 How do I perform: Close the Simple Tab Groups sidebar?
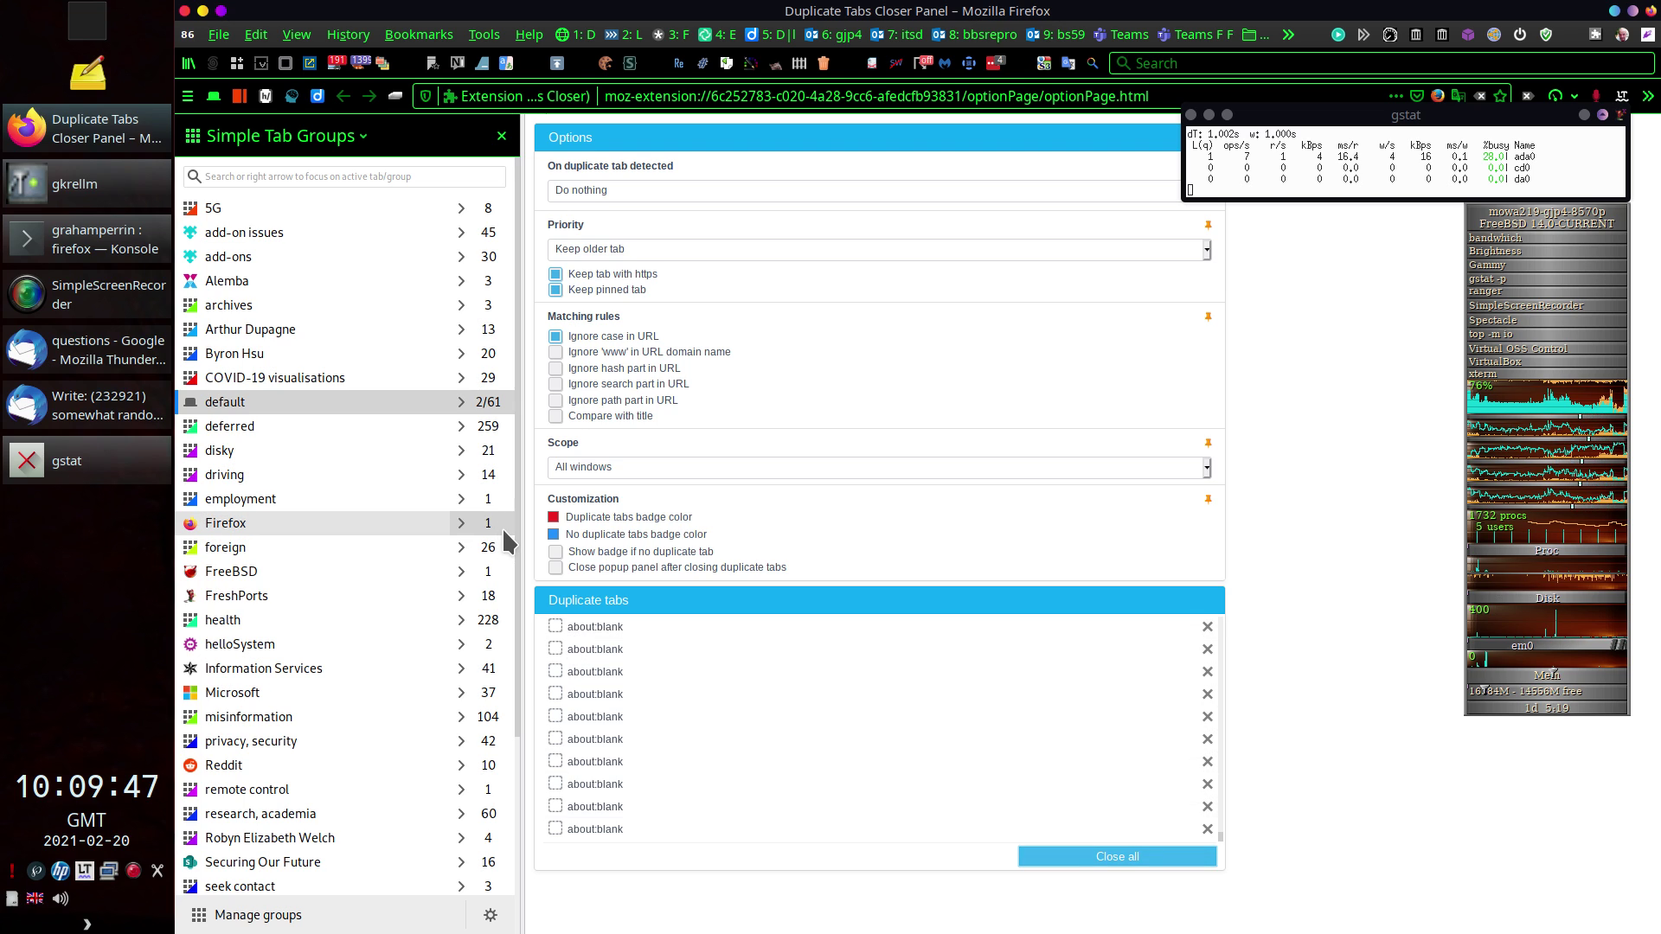click(x=501, y=136)
